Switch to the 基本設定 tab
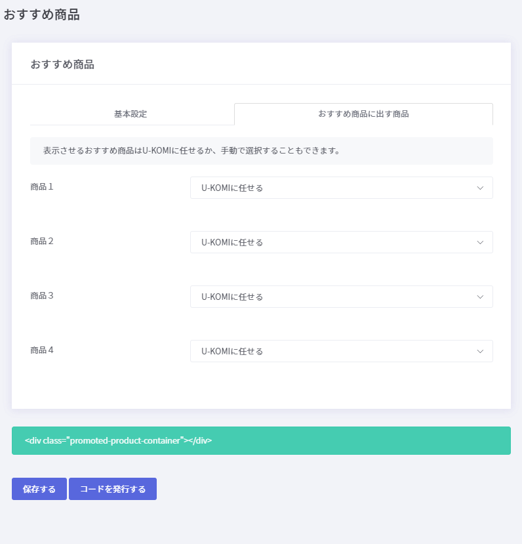Viewport: 522px width, 544px height. click(x=132, y=114)
